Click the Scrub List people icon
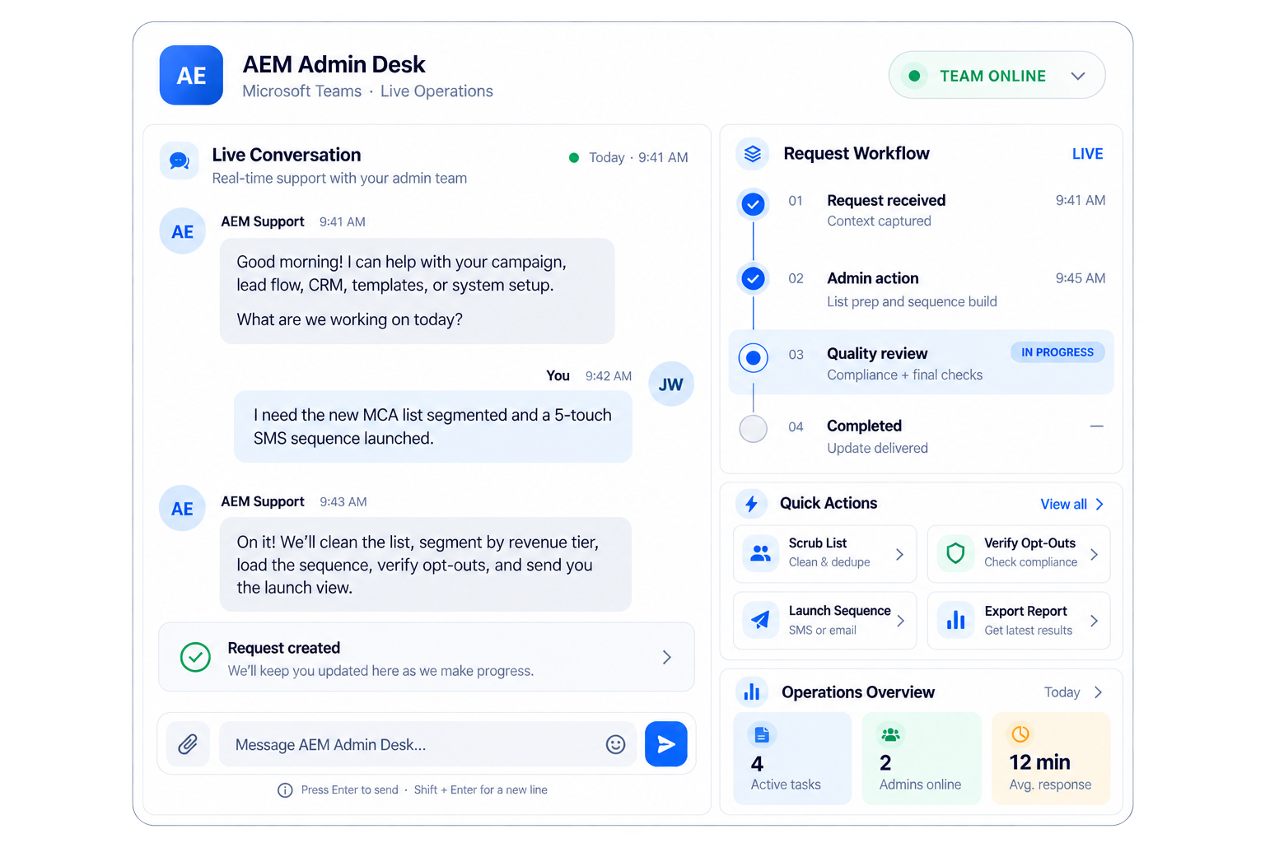This screenshot has height=843, width=1265. (761, 553)
